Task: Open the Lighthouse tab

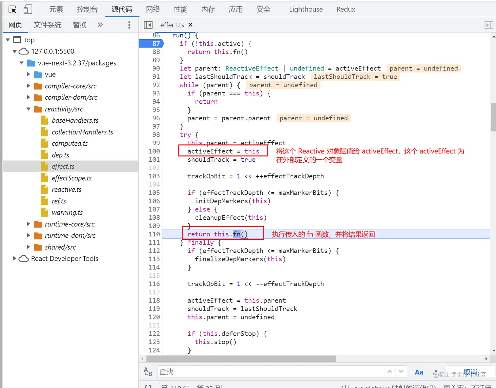Action: 306,9
